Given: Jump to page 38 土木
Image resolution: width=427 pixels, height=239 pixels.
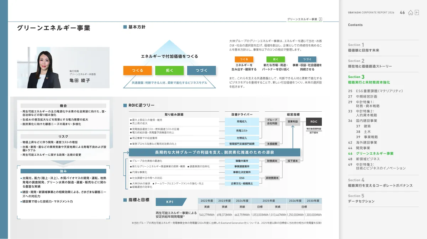Looking at the screenshot, I should (363, 132).
